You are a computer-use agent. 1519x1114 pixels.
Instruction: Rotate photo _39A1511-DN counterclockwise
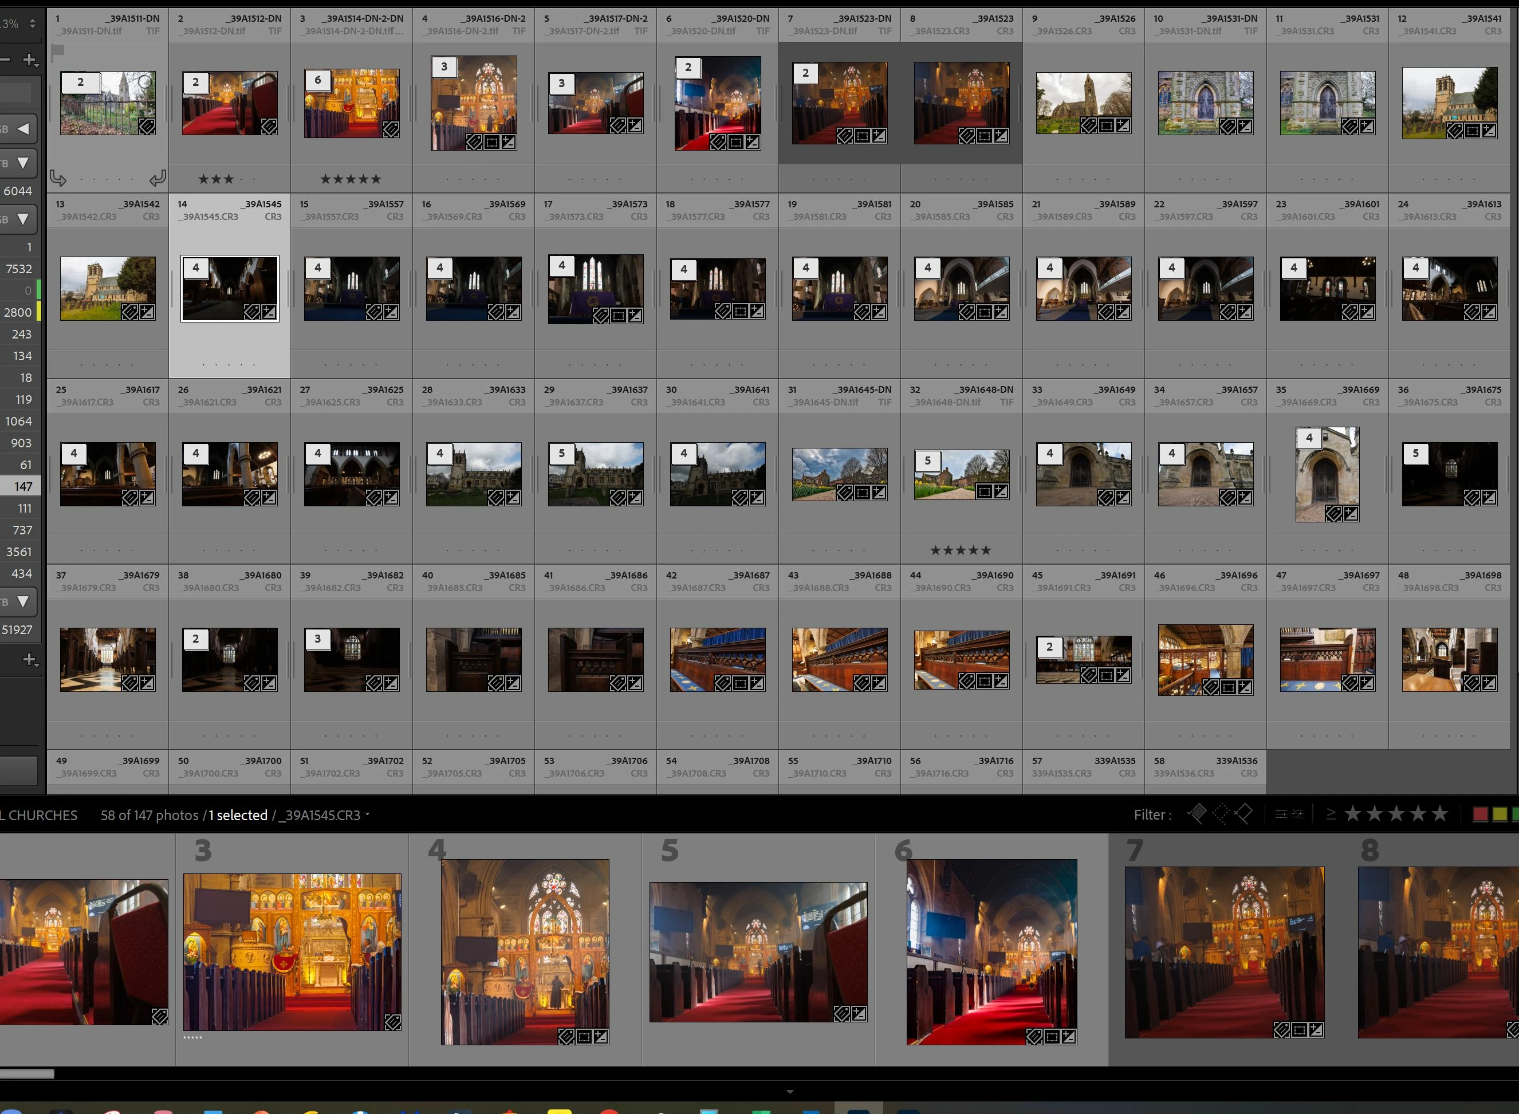tap(58, 179)
